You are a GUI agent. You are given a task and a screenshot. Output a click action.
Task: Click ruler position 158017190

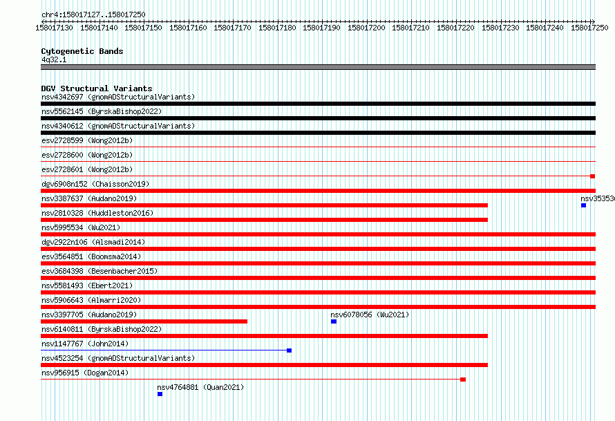(321, 28)
